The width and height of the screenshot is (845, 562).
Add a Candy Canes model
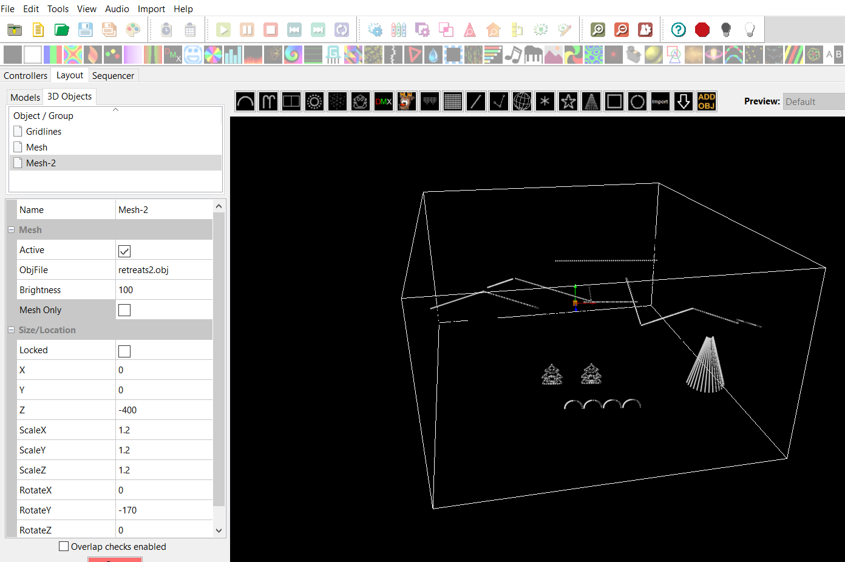click(x=268, y=101)
